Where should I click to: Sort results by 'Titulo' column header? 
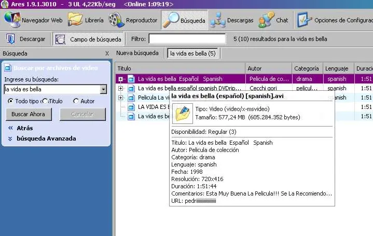[x=180, y=68]
